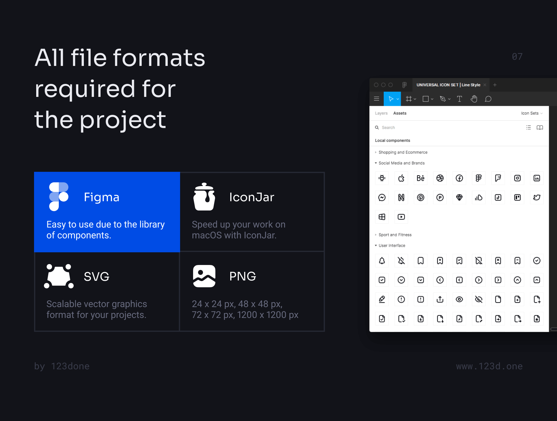The height and width of the screenshot is (421, 557).
Task: Select the Frame tool
Action: tap(409, 99)
